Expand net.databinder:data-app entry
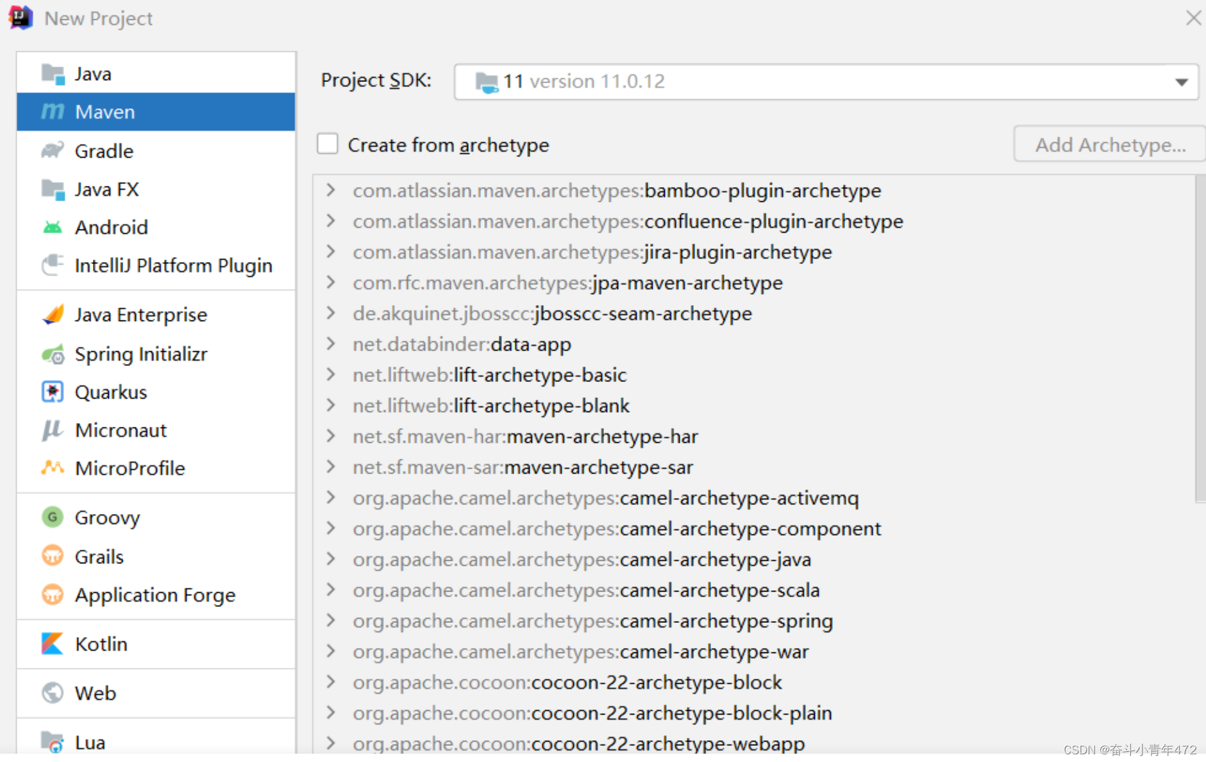The image size is (1206, 762). click(331, 344)
